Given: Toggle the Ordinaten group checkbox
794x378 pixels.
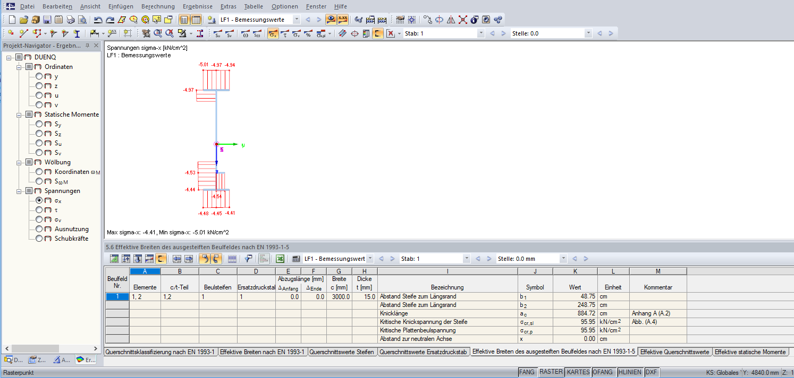Looking at the screenshot, I should [29, 67].
